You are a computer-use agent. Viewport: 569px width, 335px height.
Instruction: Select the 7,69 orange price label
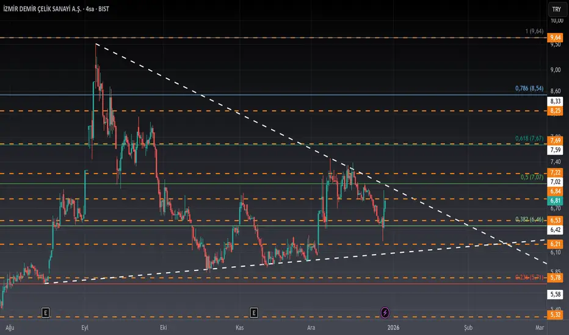(555, 141)
